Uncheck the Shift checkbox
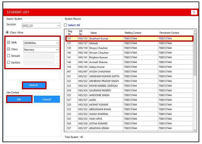This screenshot has width=202, height=144. click(9, 42)
